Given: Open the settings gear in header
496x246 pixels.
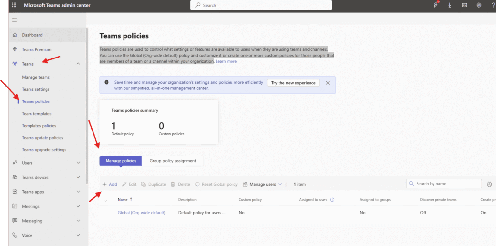Looking at the screenshot, I should pyautogui.click(x=479, y=5).
